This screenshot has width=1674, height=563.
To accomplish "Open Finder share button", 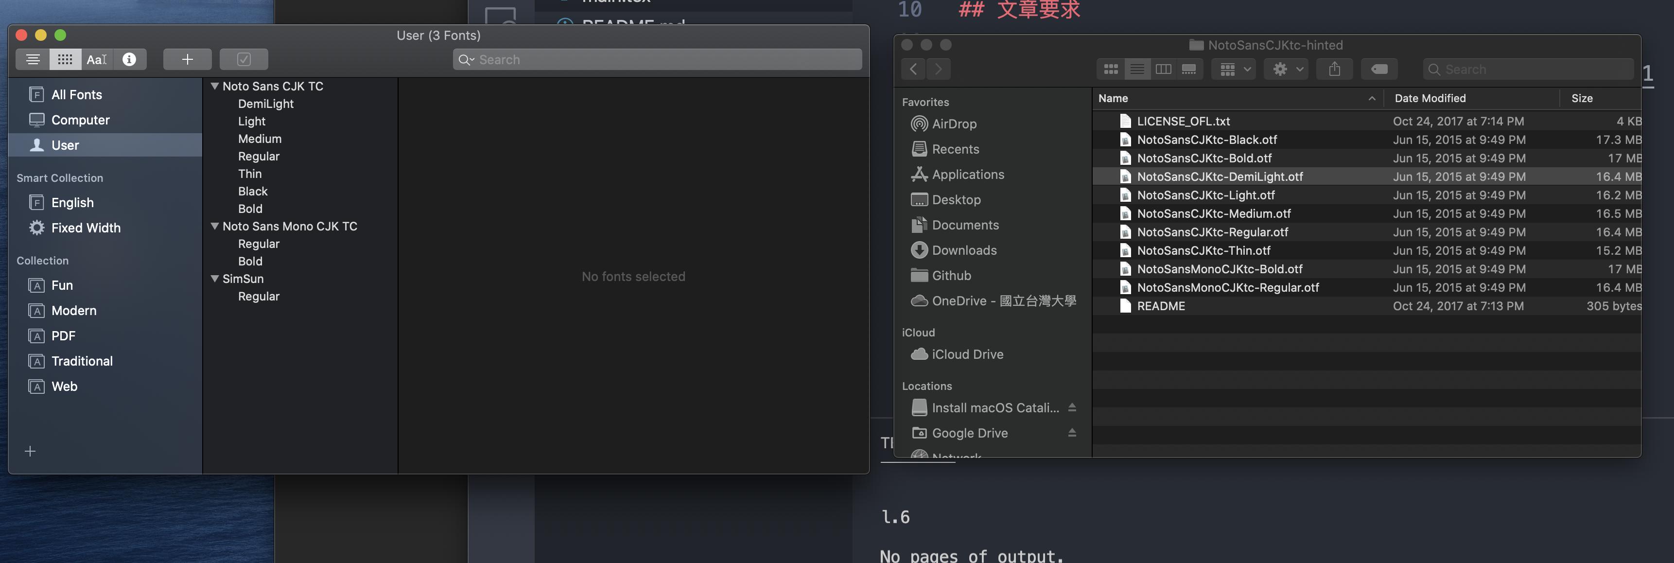I will [1334, 69].
